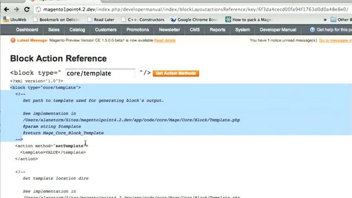Screen dimensions: 352x198
Task: Reload the page with the refresh icon
Action: pyautogui.click(x=27, y=9)
